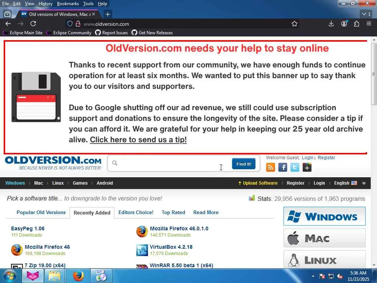Open the pink cat taskbar app
Screen dimensions: 377x283
[x=32, y=276]
